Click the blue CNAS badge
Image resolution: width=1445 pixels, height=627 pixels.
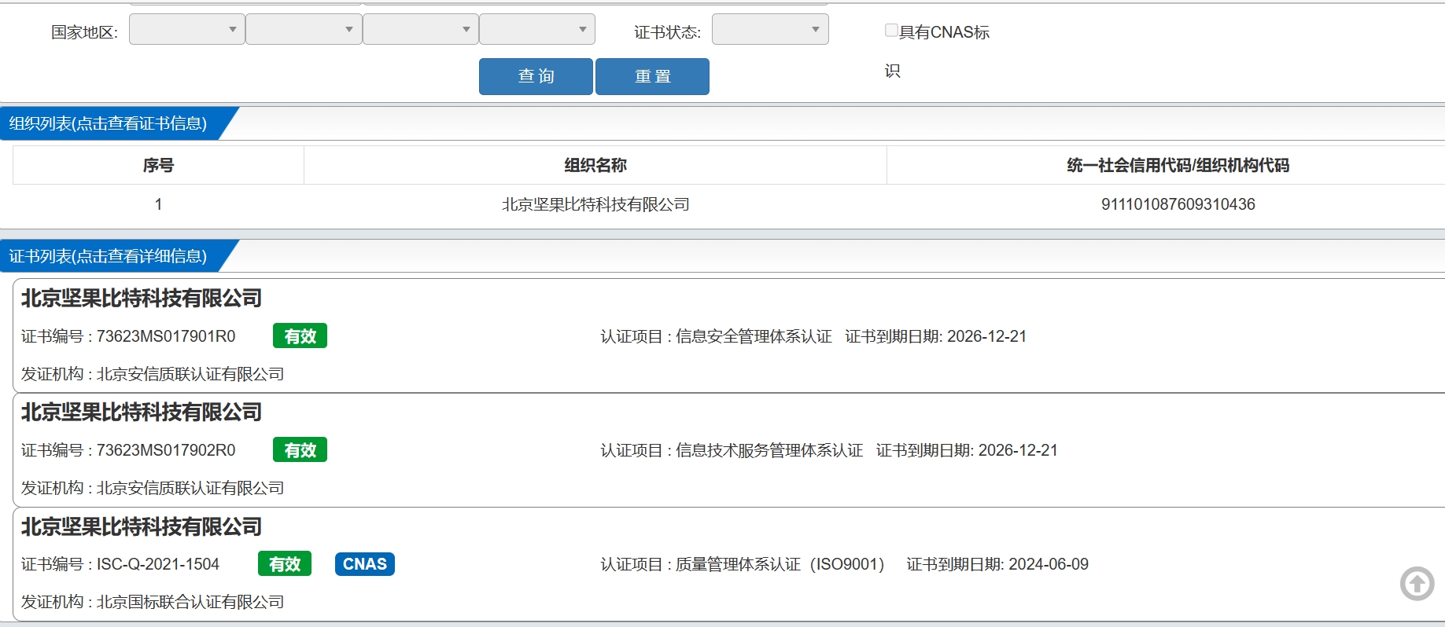coord(365,563)
